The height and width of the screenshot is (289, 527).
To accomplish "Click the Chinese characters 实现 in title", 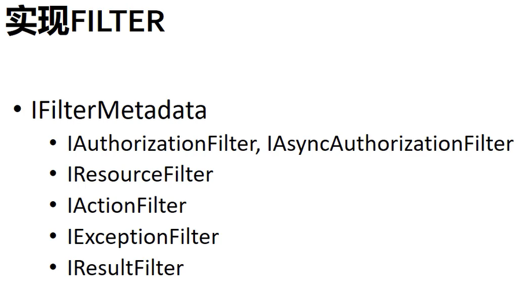I will [38, 21].
